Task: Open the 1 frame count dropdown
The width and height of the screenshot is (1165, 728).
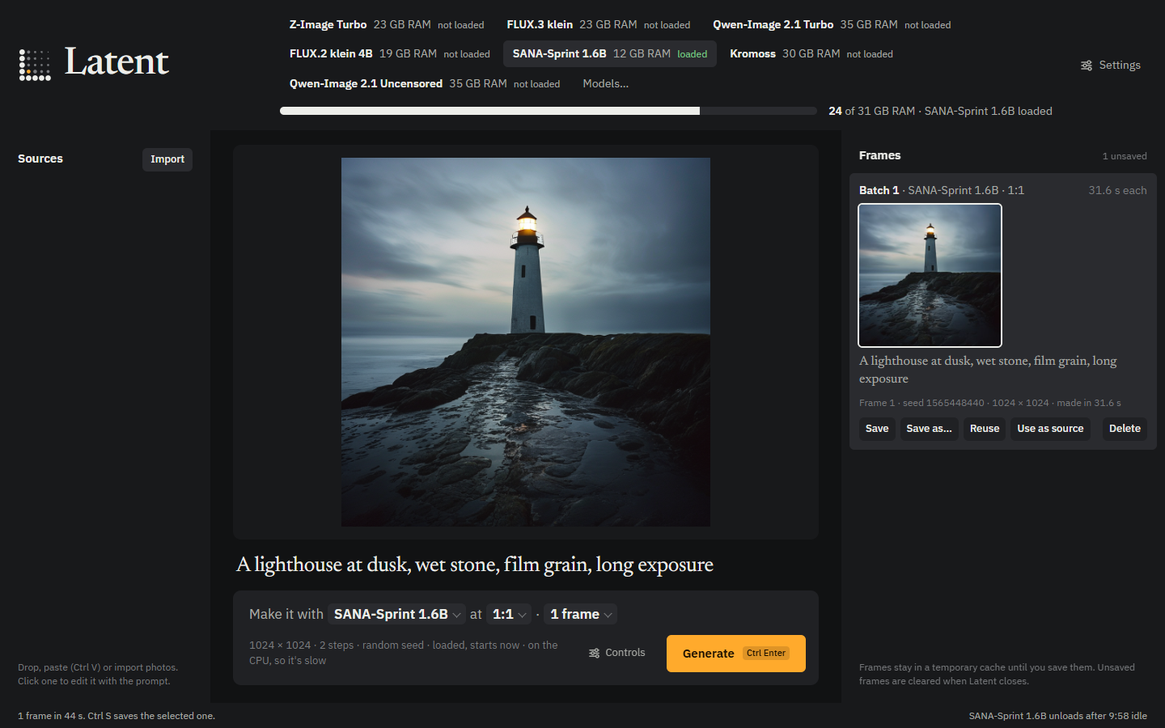Action: point(580,615)
